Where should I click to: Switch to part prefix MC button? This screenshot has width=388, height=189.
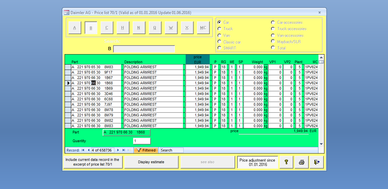(203, 28)
